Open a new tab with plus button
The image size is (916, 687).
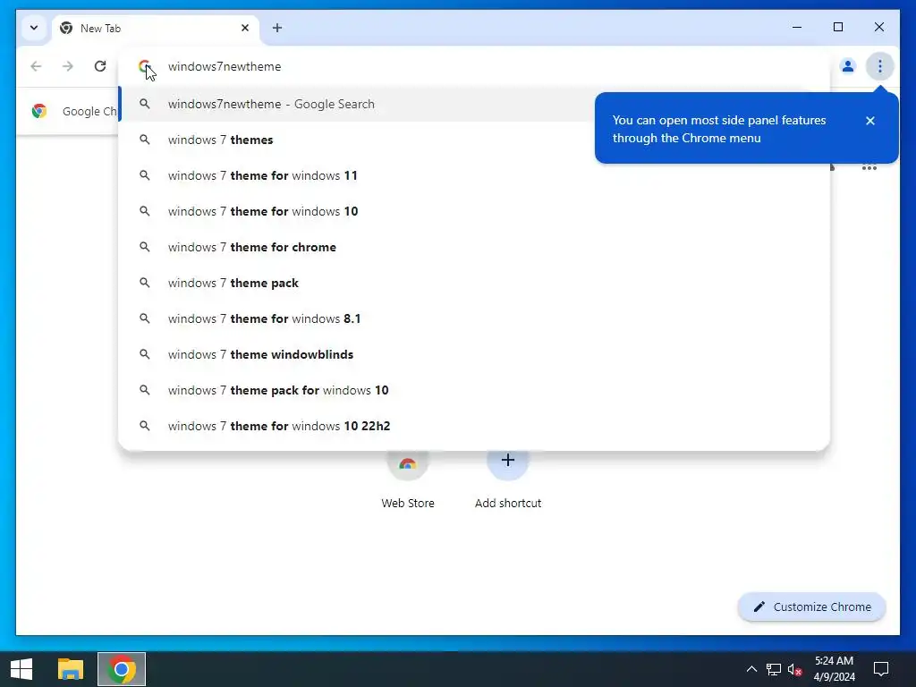pos(277,28)
